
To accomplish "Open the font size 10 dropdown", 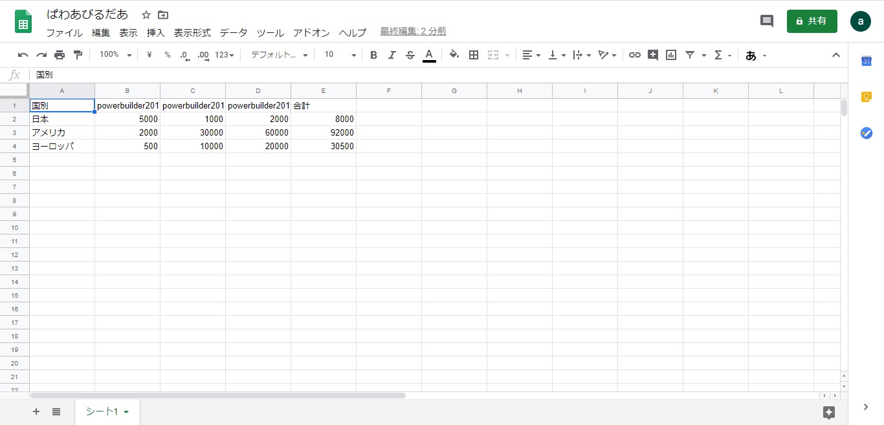I will coord(340,55).
